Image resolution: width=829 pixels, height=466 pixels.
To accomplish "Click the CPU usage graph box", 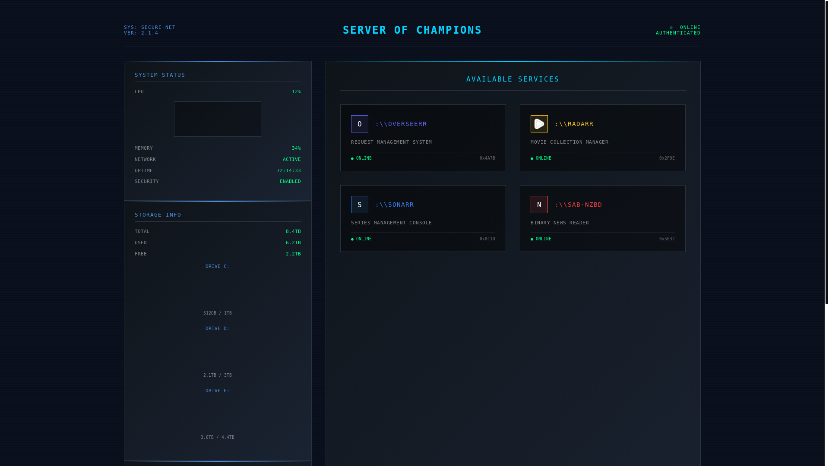I will [x=218, y=119].
